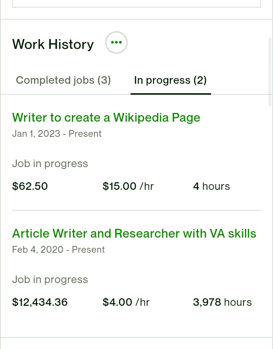Click the Jan 1, 2023 - Present date

click(x=57, y=134)
